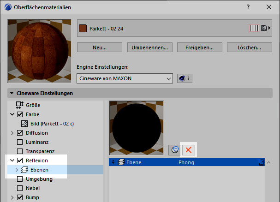
Task: Uncheck the Farbe checkbox
Action: [20, 114]
